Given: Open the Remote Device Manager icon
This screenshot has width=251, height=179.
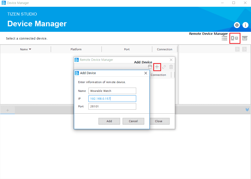Looking at the screenshot, I should tap(235, 38).
